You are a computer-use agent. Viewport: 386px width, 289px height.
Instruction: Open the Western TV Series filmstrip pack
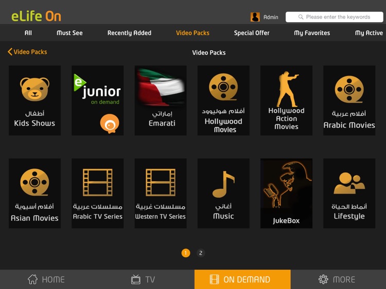161,193
